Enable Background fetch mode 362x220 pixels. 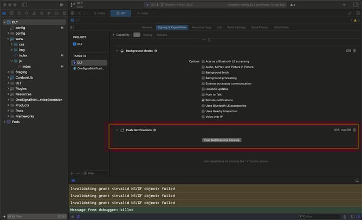[203, 73]
